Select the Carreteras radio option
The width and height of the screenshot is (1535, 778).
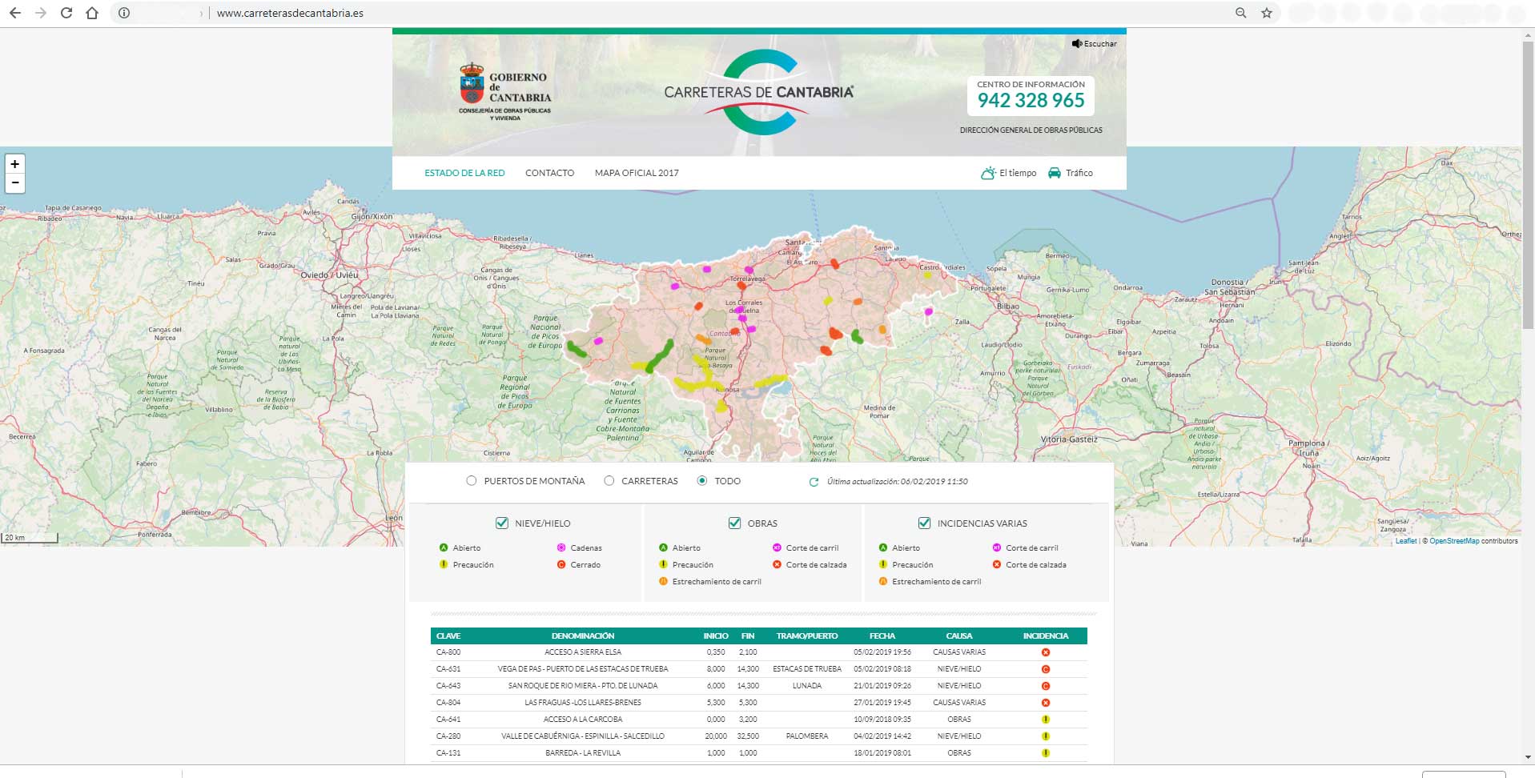(x=609, y=481)
